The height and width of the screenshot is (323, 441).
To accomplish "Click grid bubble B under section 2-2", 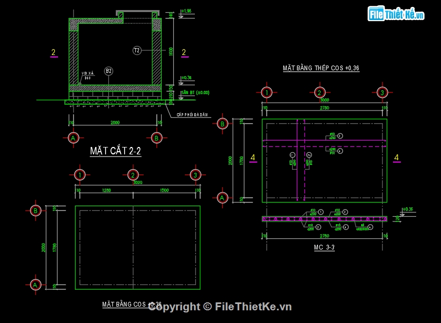I will click(156, 138).
